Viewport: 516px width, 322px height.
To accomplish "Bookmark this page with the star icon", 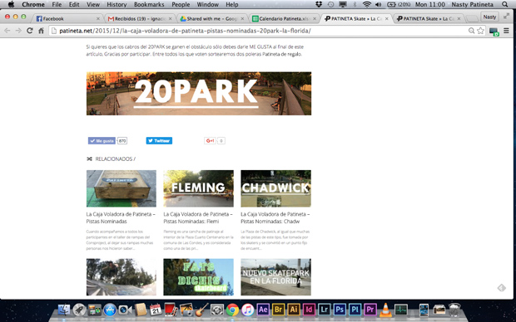I will click(480, 31).
